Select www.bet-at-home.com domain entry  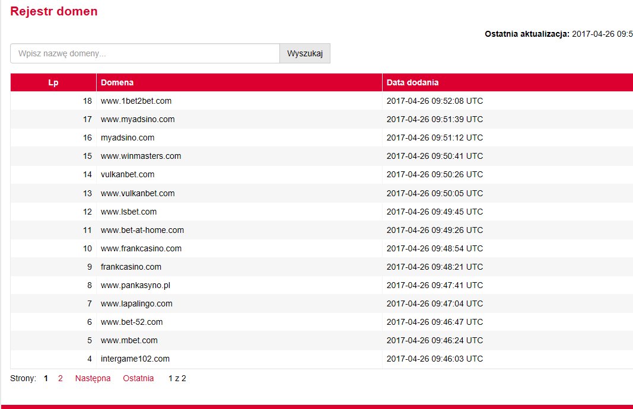pyautogui.click(x=142, y=230)
